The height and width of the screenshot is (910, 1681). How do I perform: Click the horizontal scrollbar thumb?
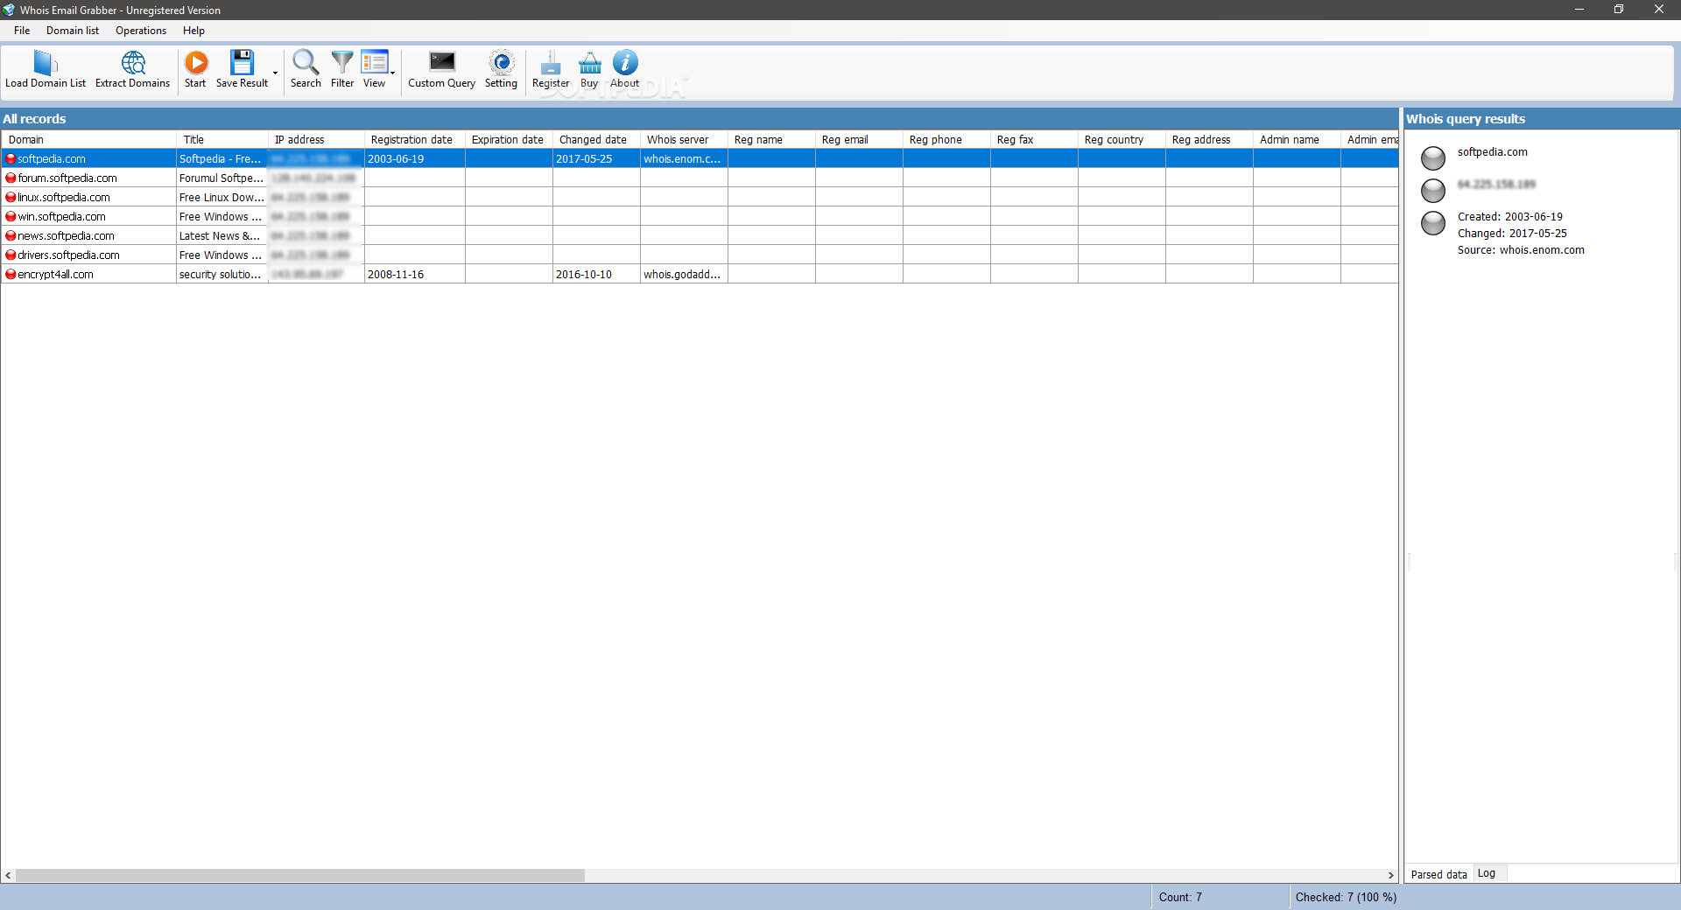(300, 875)
